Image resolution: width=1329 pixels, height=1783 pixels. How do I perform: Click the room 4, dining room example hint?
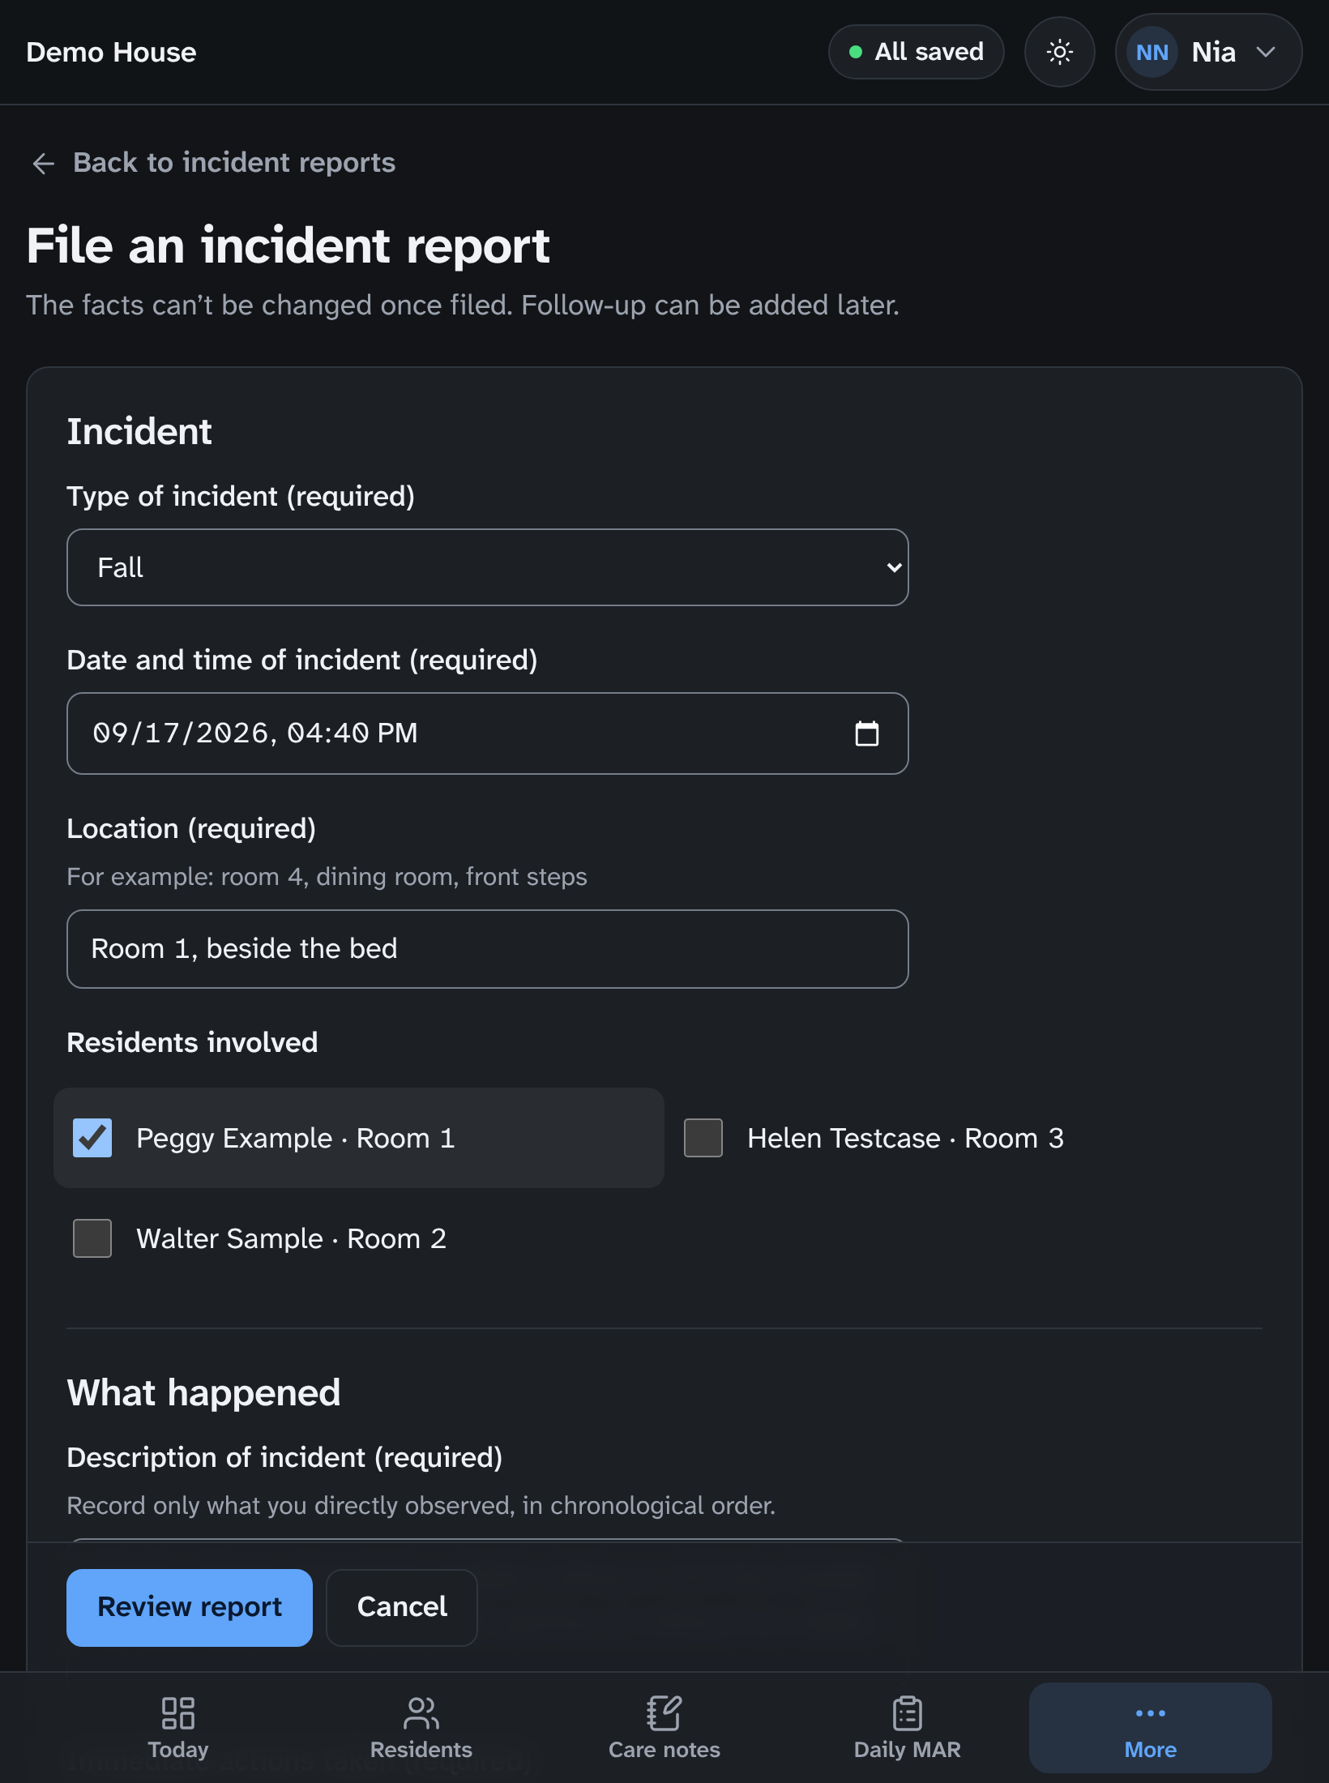[327, 877]
